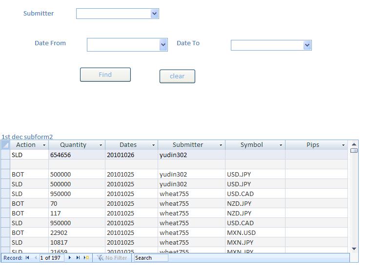
Task: Open Action column filter dropdown
Action: pyautogui.click(x=44, y=145)
